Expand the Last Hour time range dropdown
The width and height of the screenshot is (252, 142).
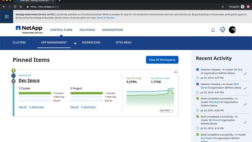tap(166, 110)
